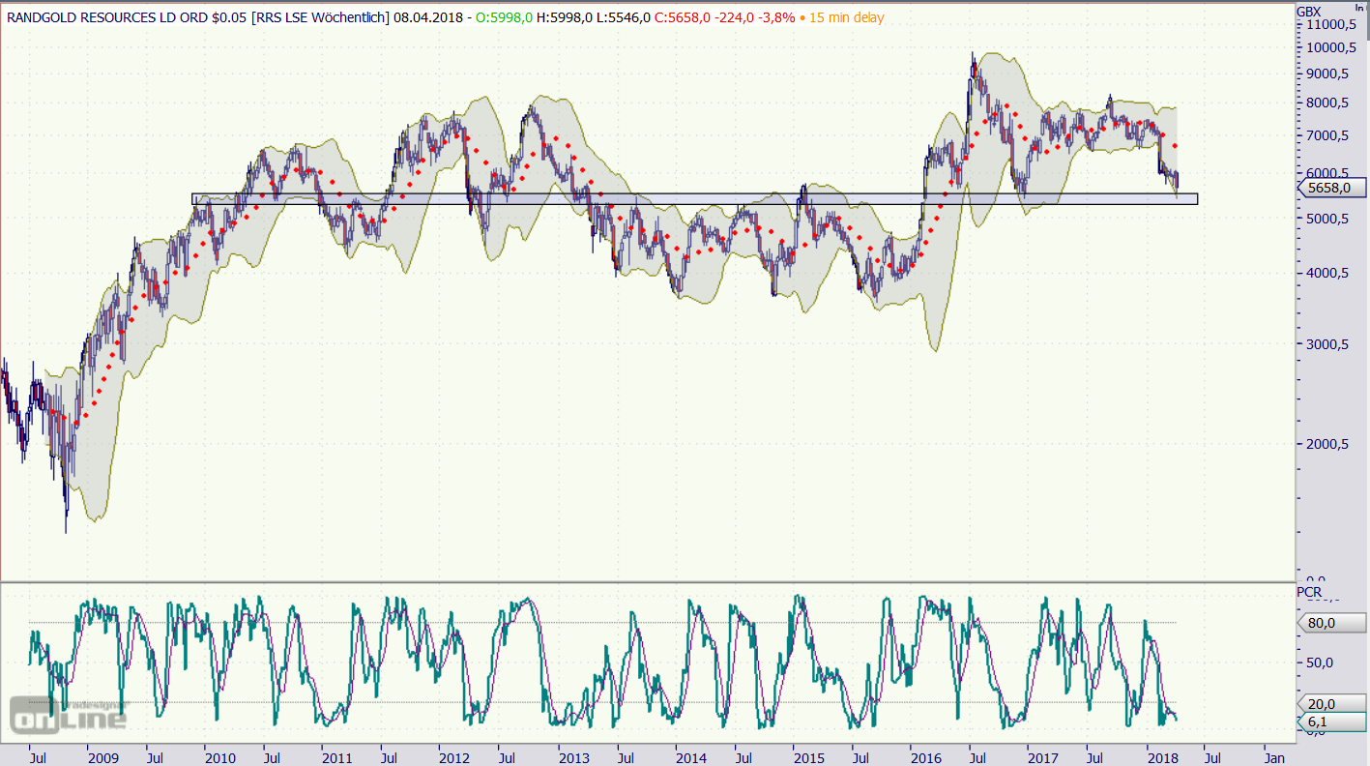Click the '-3,8%' change value
Viewport: 1370px width, 766px height.
pos(775,17)
